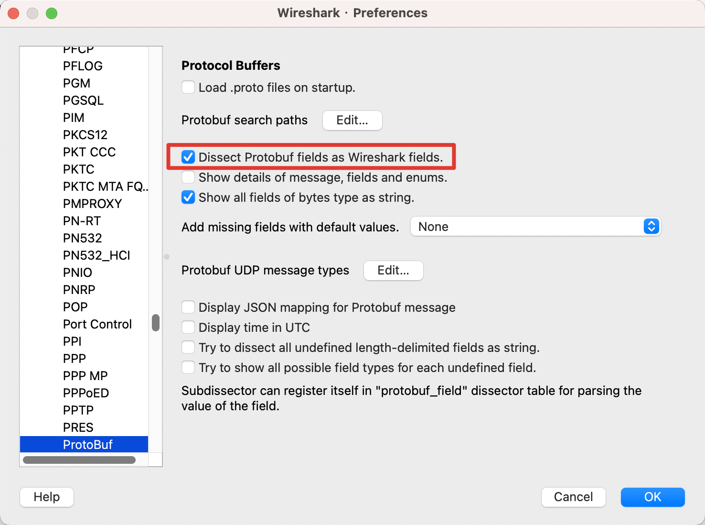Close the Preferences window with red button
705x525 pixels.
[13, 13]
